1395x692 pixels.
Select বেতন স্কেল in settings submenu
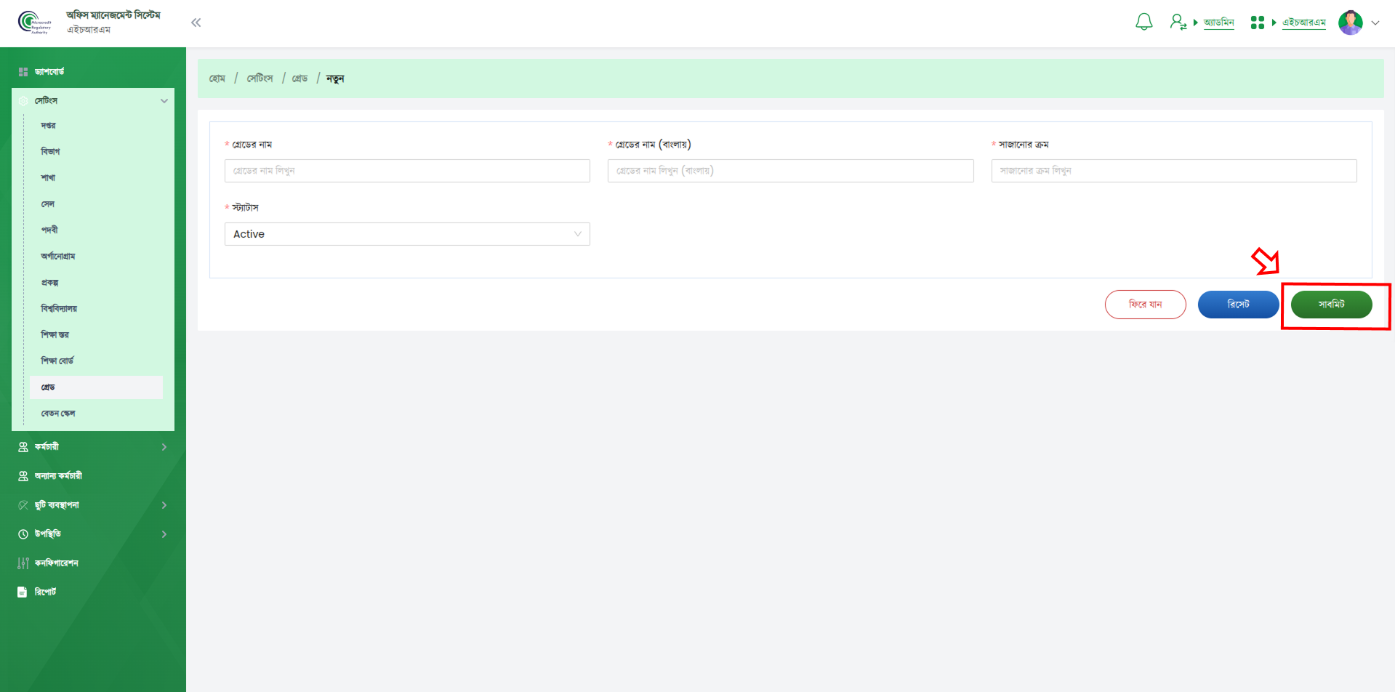[58, 414]
